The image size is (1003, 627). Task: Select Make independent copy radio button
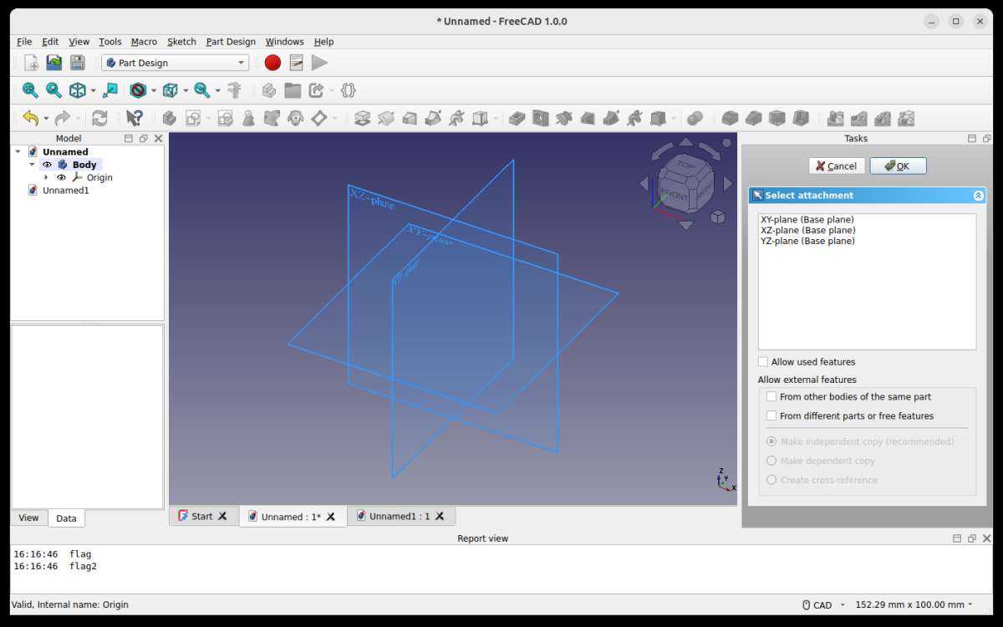click(771, 441)
